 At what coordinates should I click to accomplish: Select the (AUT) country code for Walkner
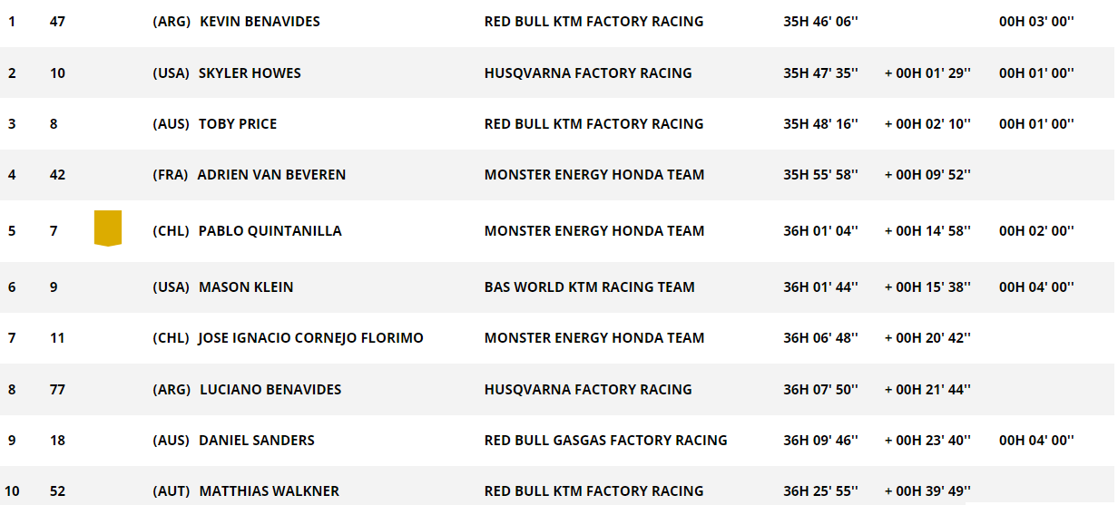[x=172, y=490]
